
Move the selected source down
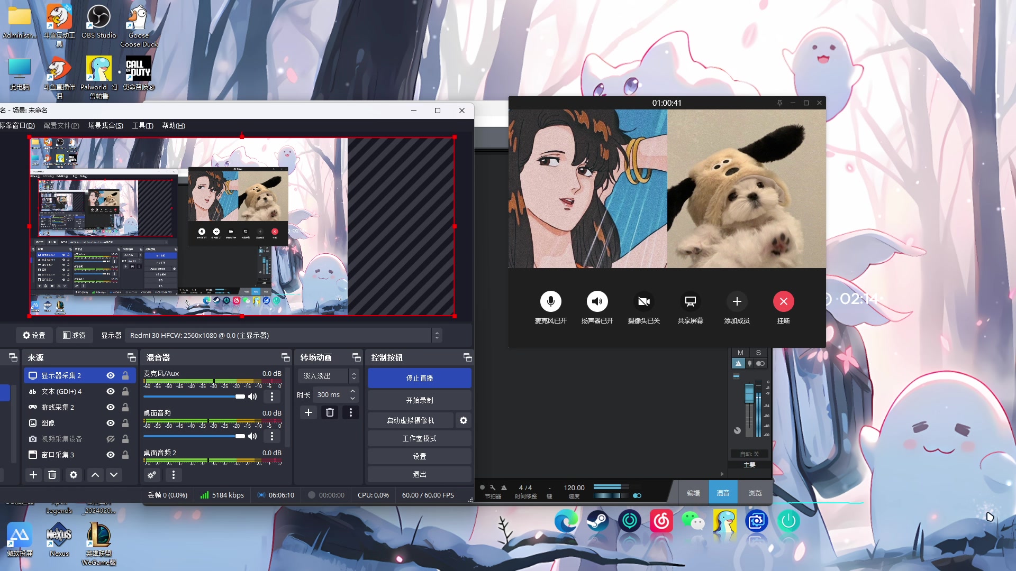click(114, 475)
